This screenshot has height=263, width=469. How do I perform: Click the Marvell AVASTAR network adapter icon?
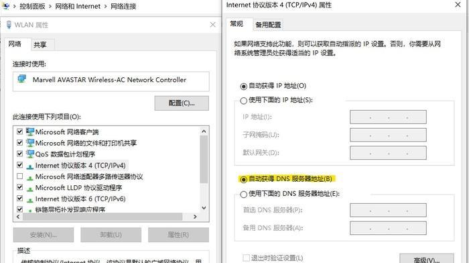pyautogui.click(x=21, y=78)
